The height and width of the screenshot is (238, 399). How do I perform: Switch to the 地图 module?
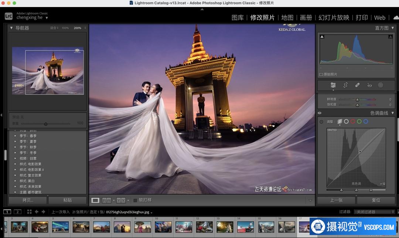[x=287, y=18]
